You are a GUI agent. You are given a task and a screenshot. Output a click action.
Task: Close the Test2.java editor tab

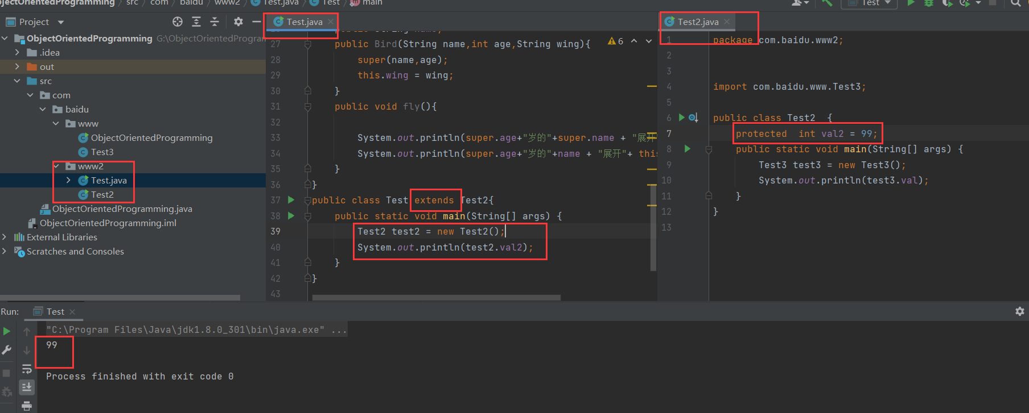[727, 22]
